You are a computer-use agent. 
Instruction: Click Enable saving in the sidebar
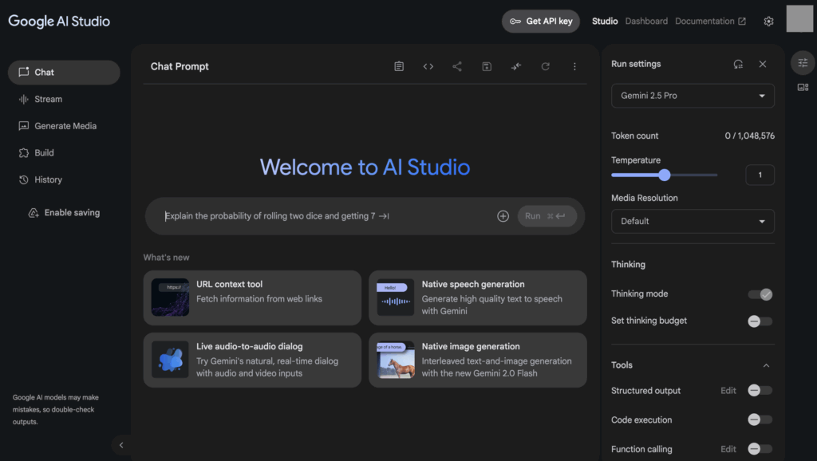(64, 213)
